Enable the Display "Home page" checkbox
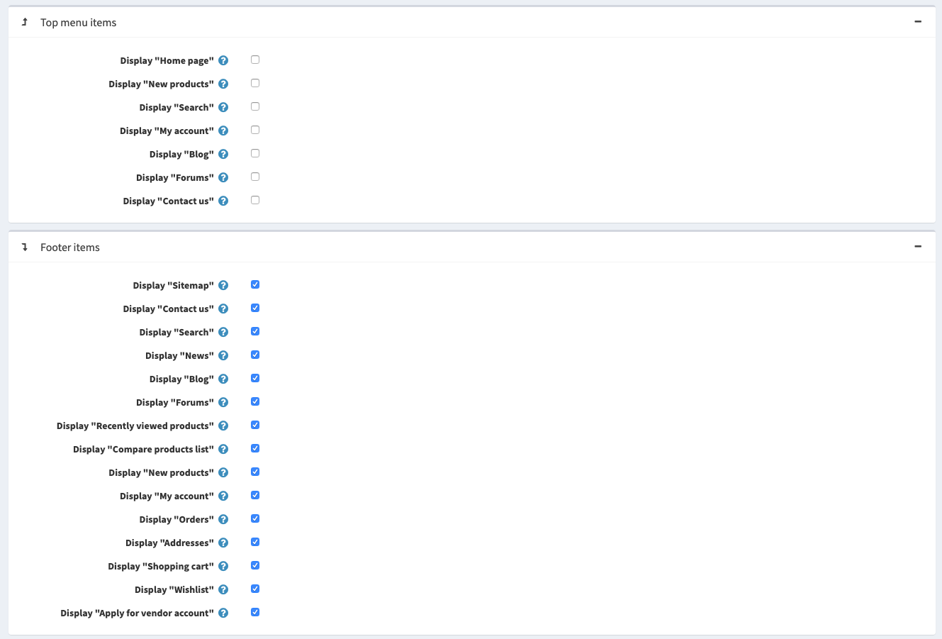 pyautogui.click(x=255, y=60)
